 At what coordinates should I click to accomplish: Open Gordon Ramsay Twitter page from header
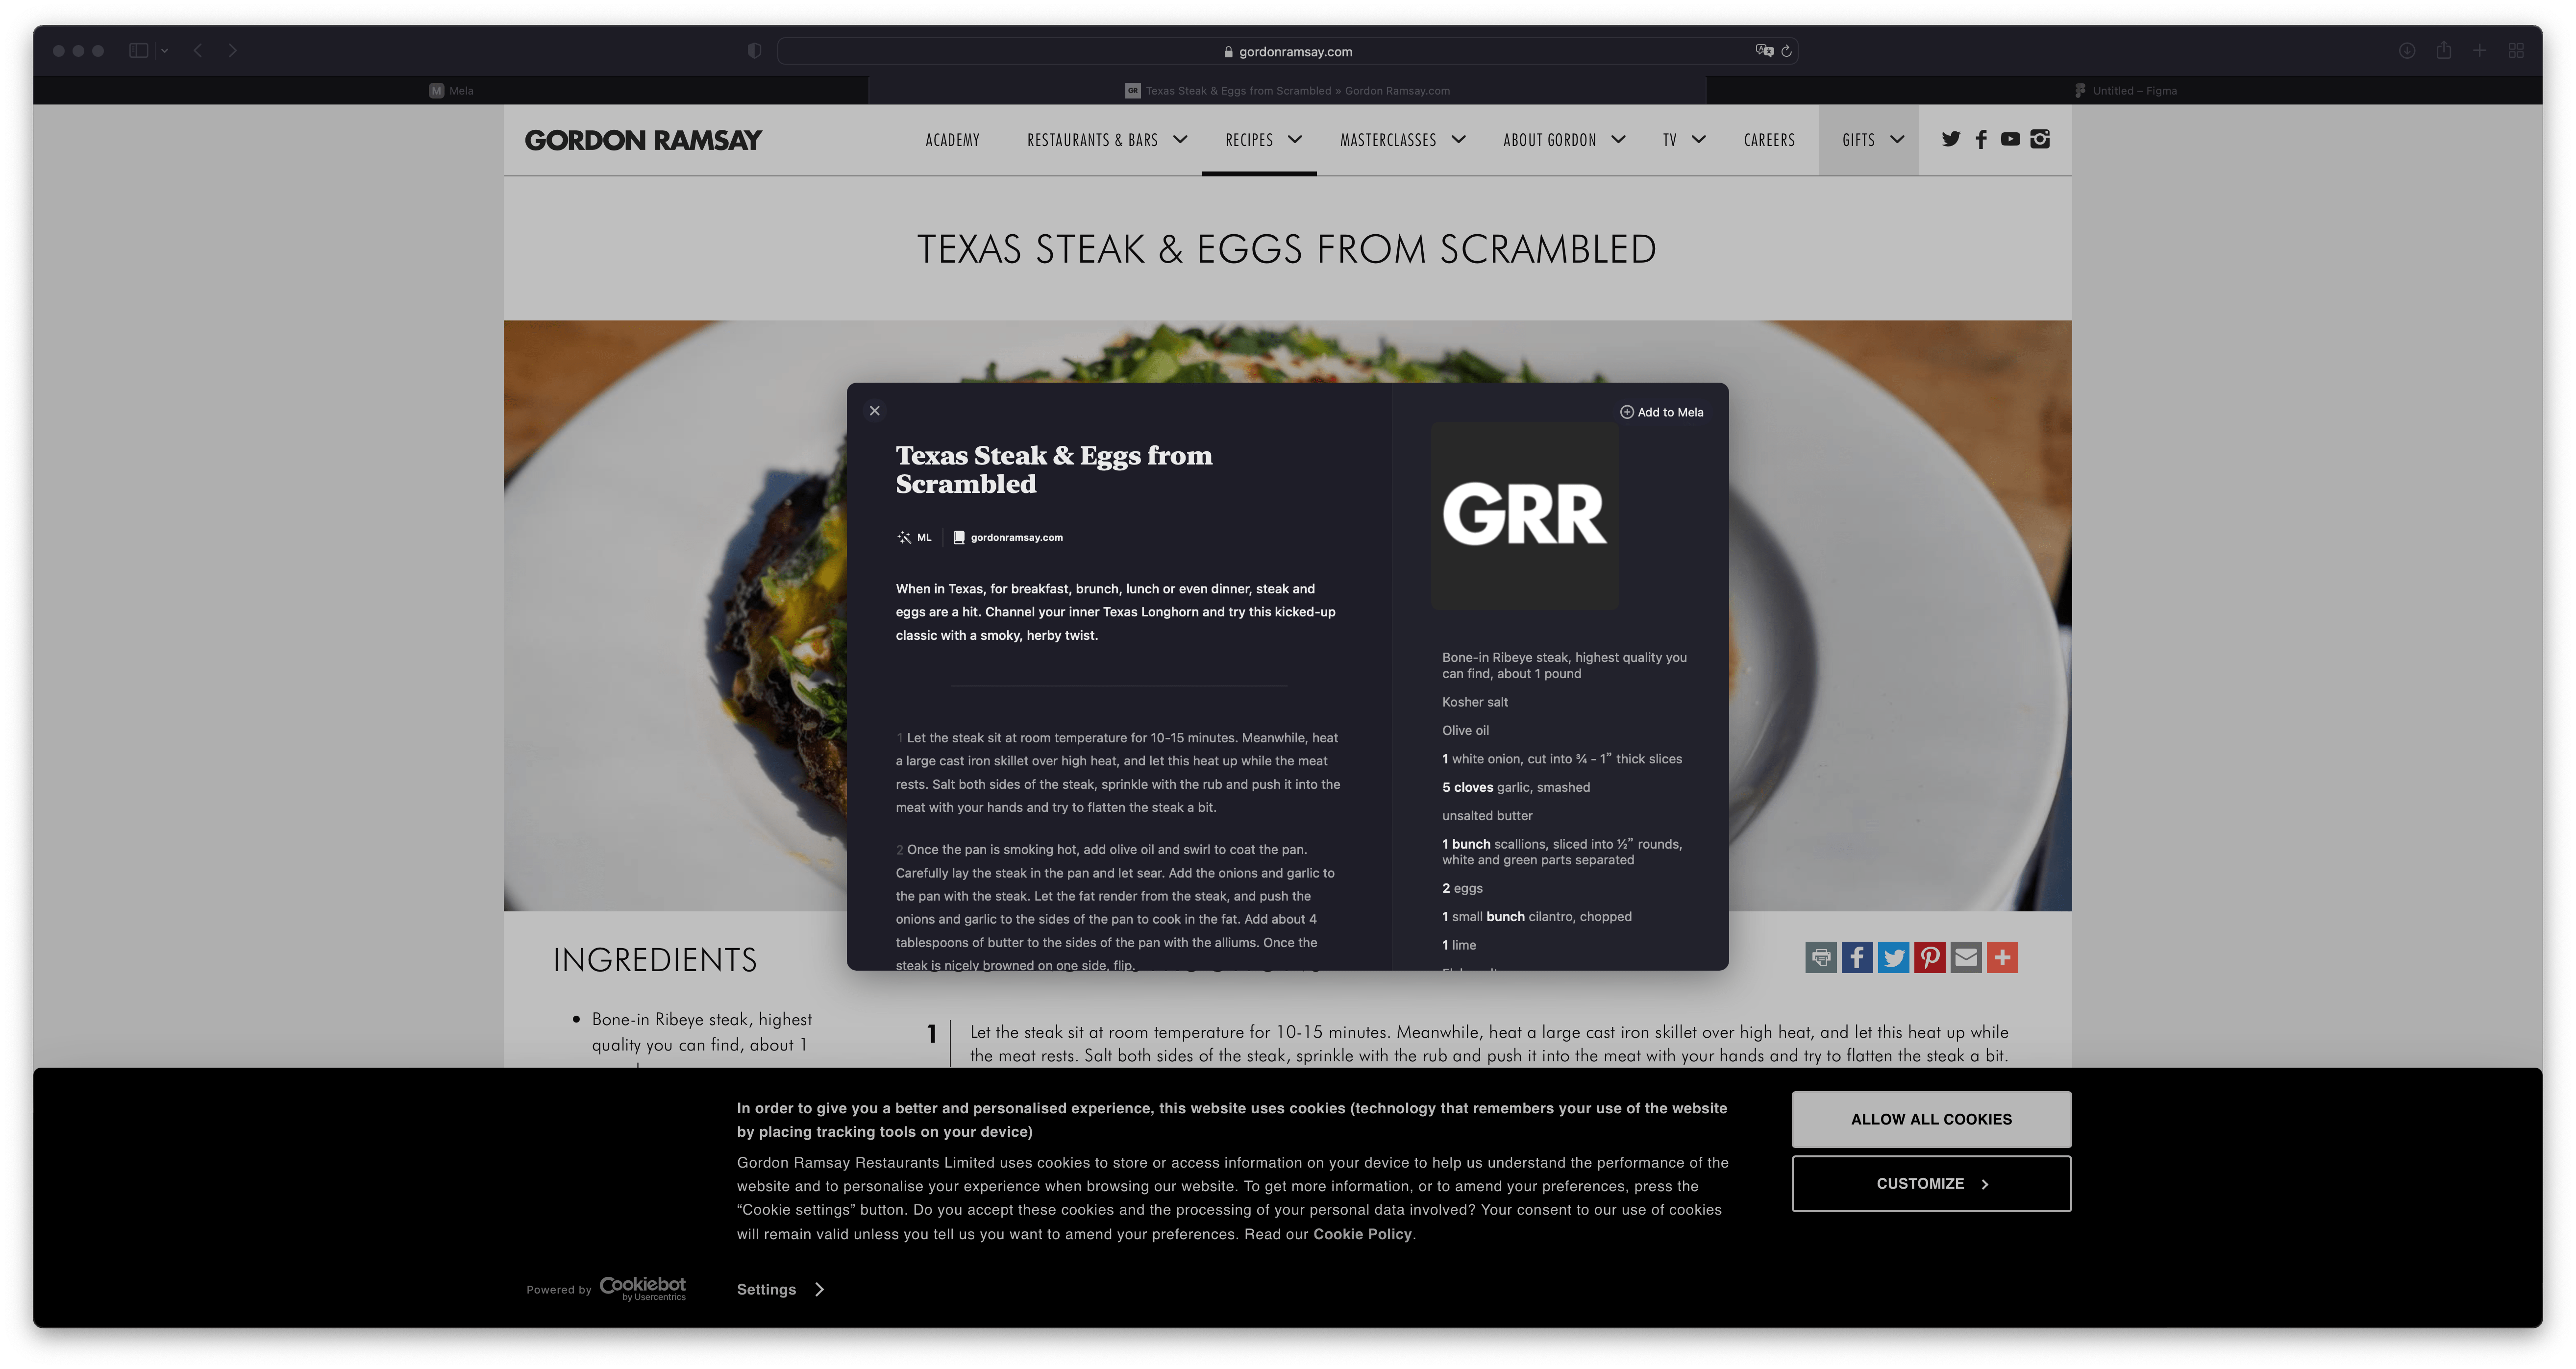[1950, 139]
